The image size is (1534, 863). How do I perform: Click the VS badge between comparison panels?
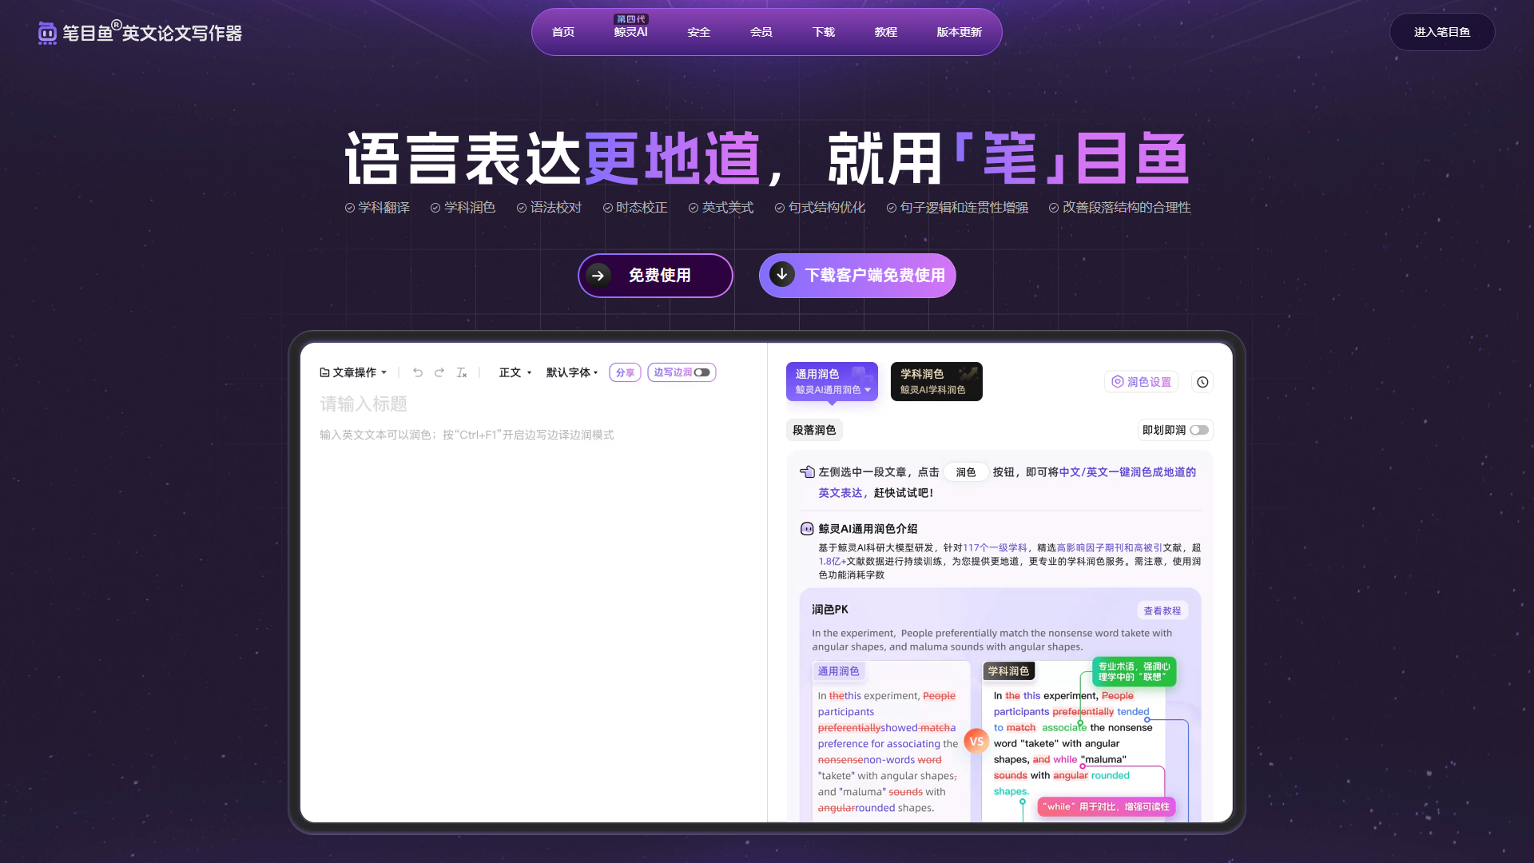[x=976, y=741]
